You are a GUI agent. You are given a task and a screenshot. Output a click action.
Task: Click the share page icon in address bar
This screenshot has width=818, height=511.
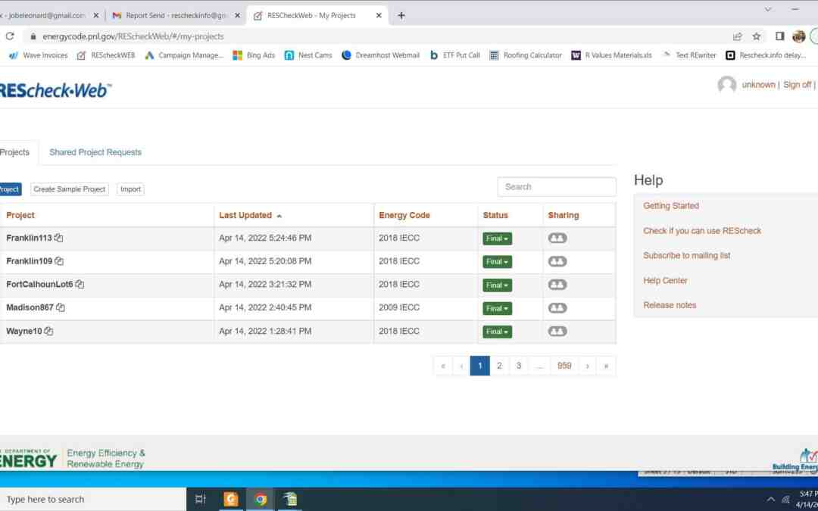(737, 36)
